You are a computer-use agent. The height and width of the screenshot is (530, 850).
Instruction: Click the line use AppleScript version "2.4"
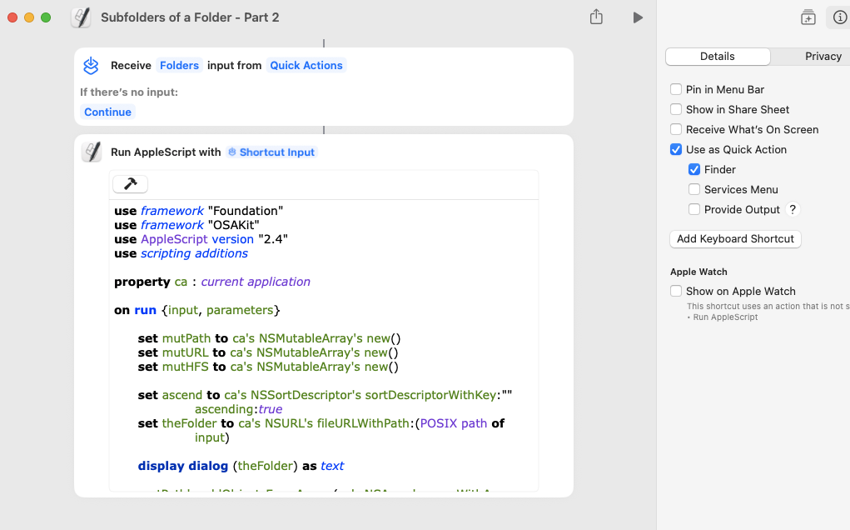coord(201,239)
